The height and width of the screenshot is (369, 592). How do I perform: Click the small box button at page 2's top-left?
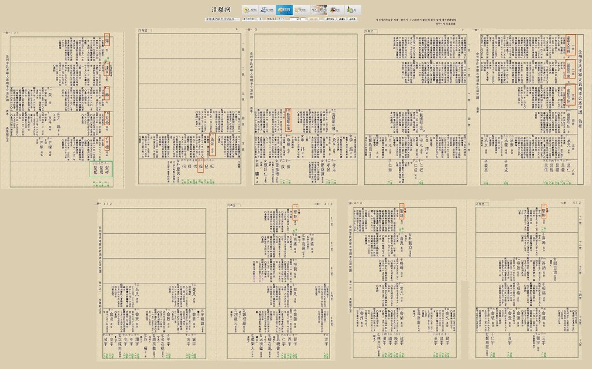(x=371, y=31)
